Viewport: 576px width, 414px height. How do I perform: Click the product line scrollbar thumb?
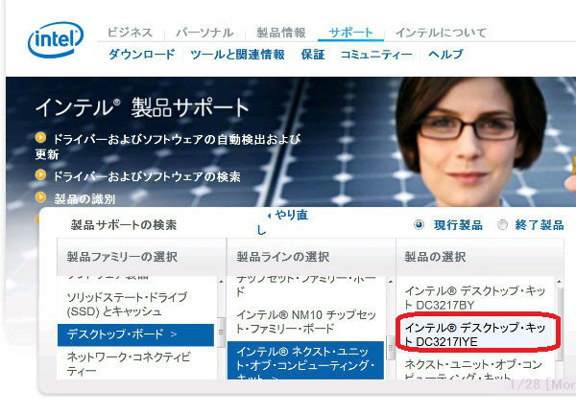coord(391,349)
